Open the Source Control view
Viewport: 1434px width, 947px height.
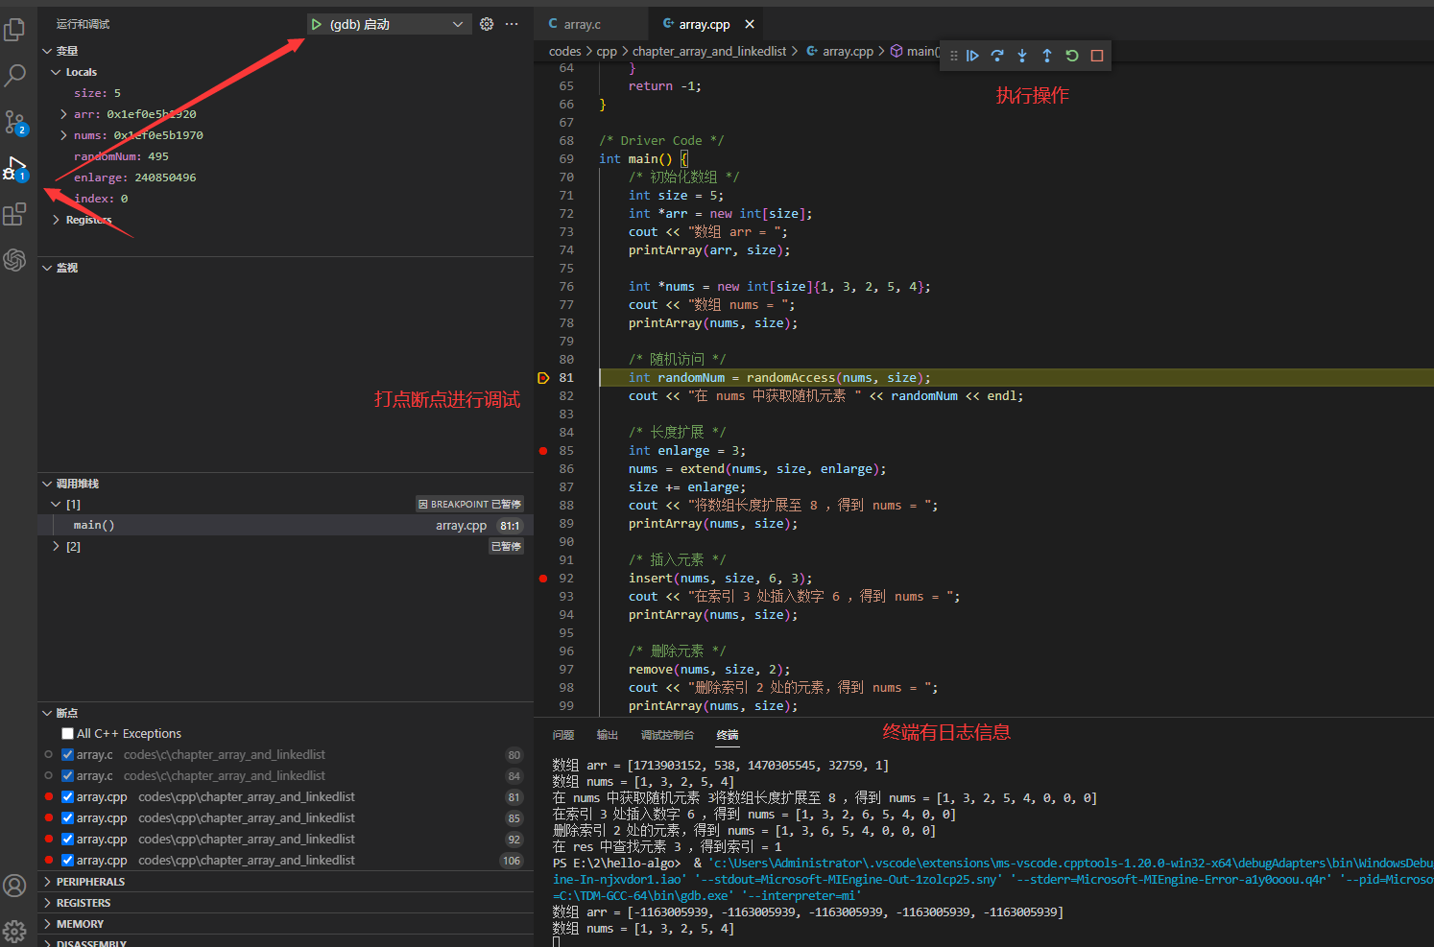pos(14,122)
